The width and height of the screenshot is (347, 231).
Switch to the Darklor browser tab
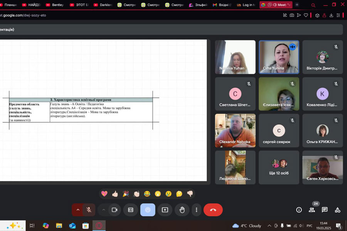tap(103, 5)
